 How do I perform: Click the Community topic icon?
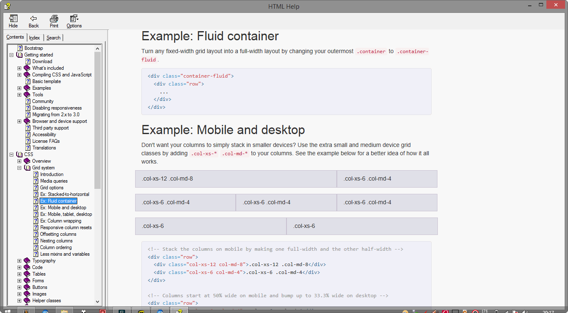coord(28,101)
